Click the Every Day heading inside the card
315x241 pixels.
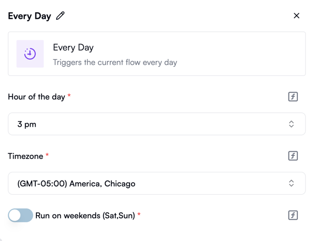coord(73,48)
